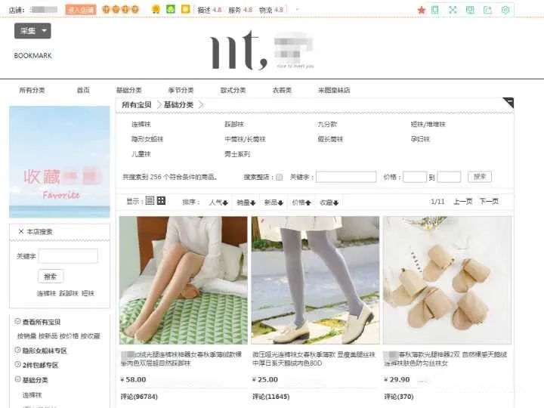Click the share export icon in toolbar
This screenshot has height=408, width=544.
[487, 10]
